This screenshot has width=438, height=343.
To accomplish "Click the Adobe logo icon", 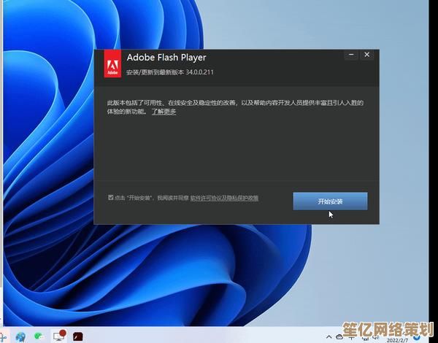I will (x=112, y=63).
